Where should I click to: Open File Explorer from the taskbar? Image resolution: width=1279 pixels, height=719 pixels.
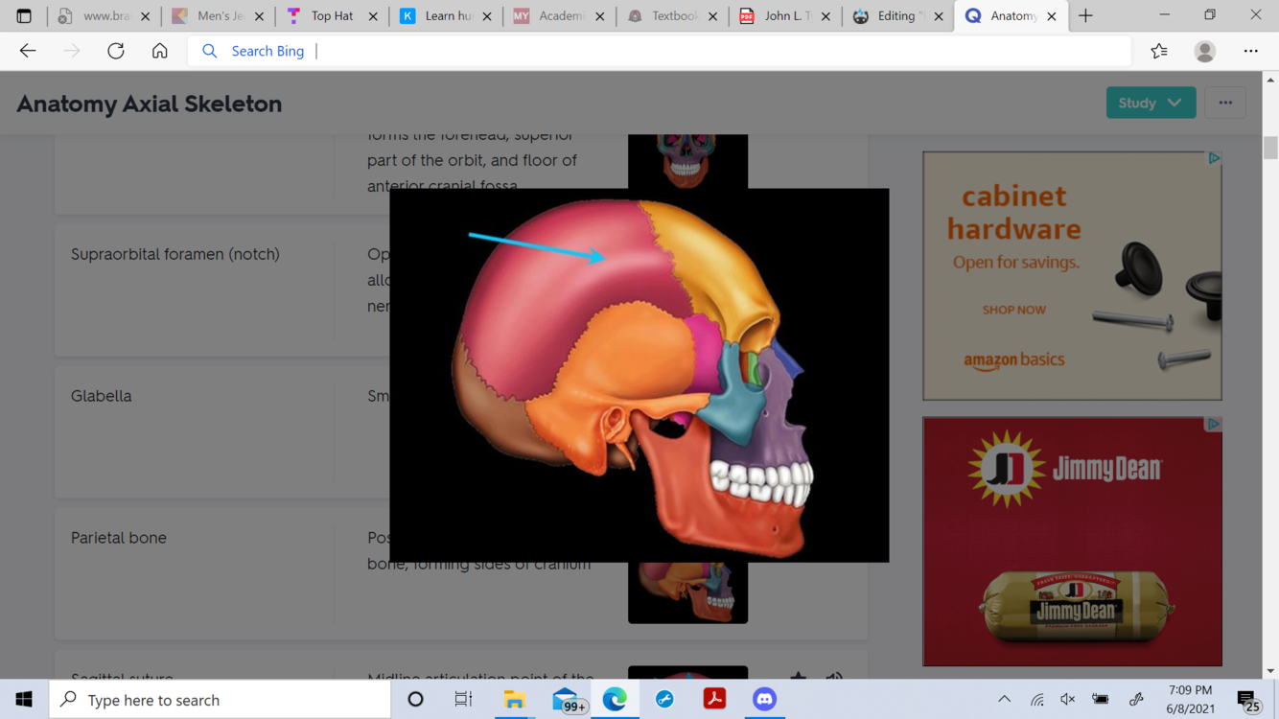point(514,700)
